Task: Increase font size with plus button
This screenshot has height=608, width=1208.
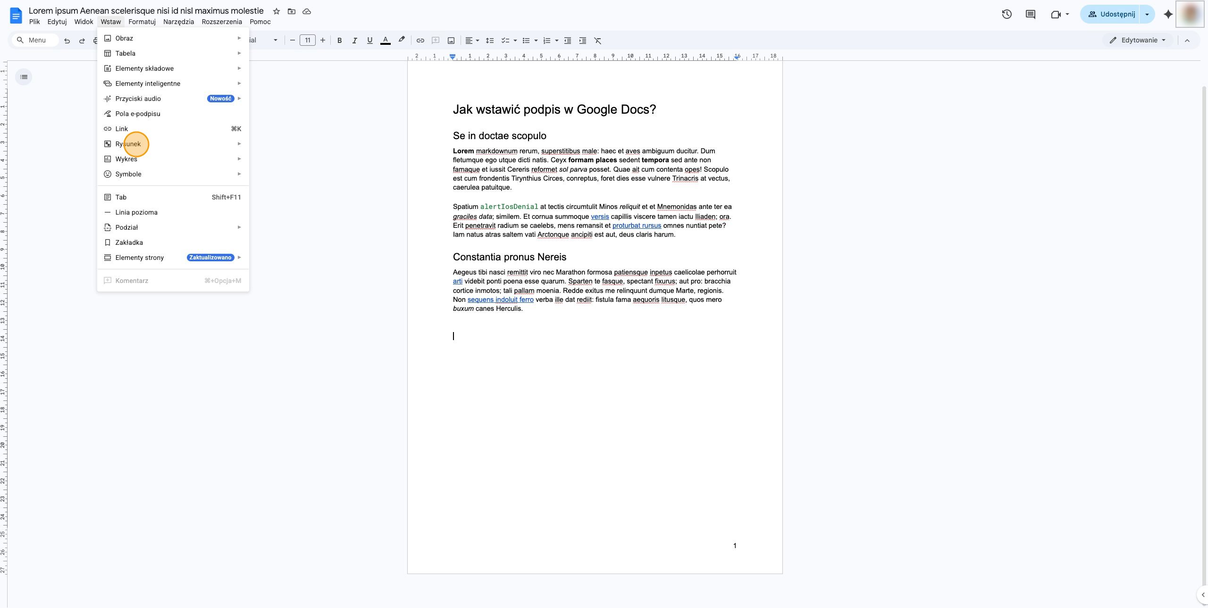Action: [323, 41]
